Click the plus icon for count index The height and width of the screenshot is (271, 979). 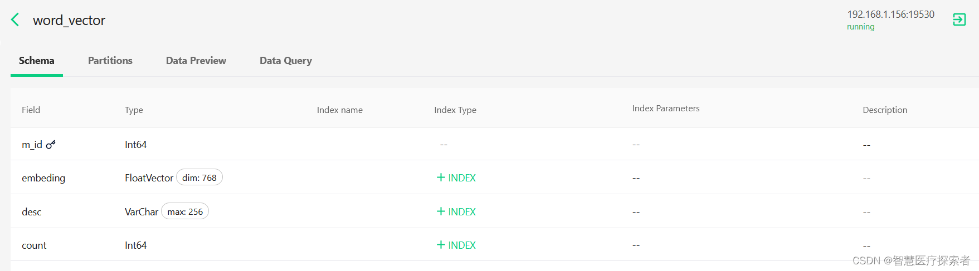tap(441, 245)
